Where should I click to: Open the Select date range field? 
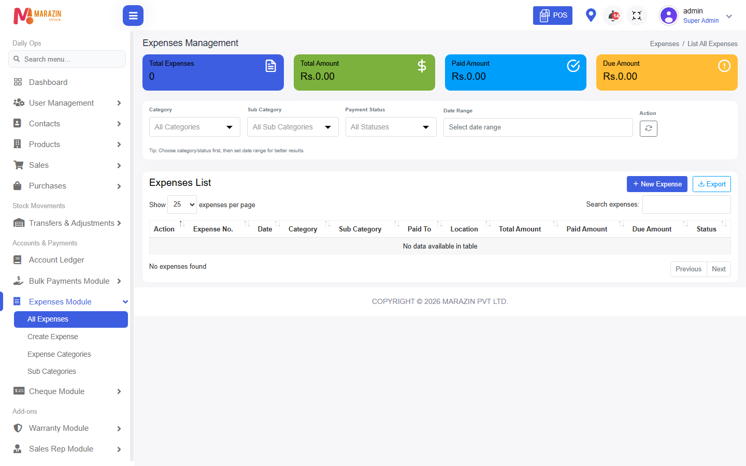click(538, 127)
